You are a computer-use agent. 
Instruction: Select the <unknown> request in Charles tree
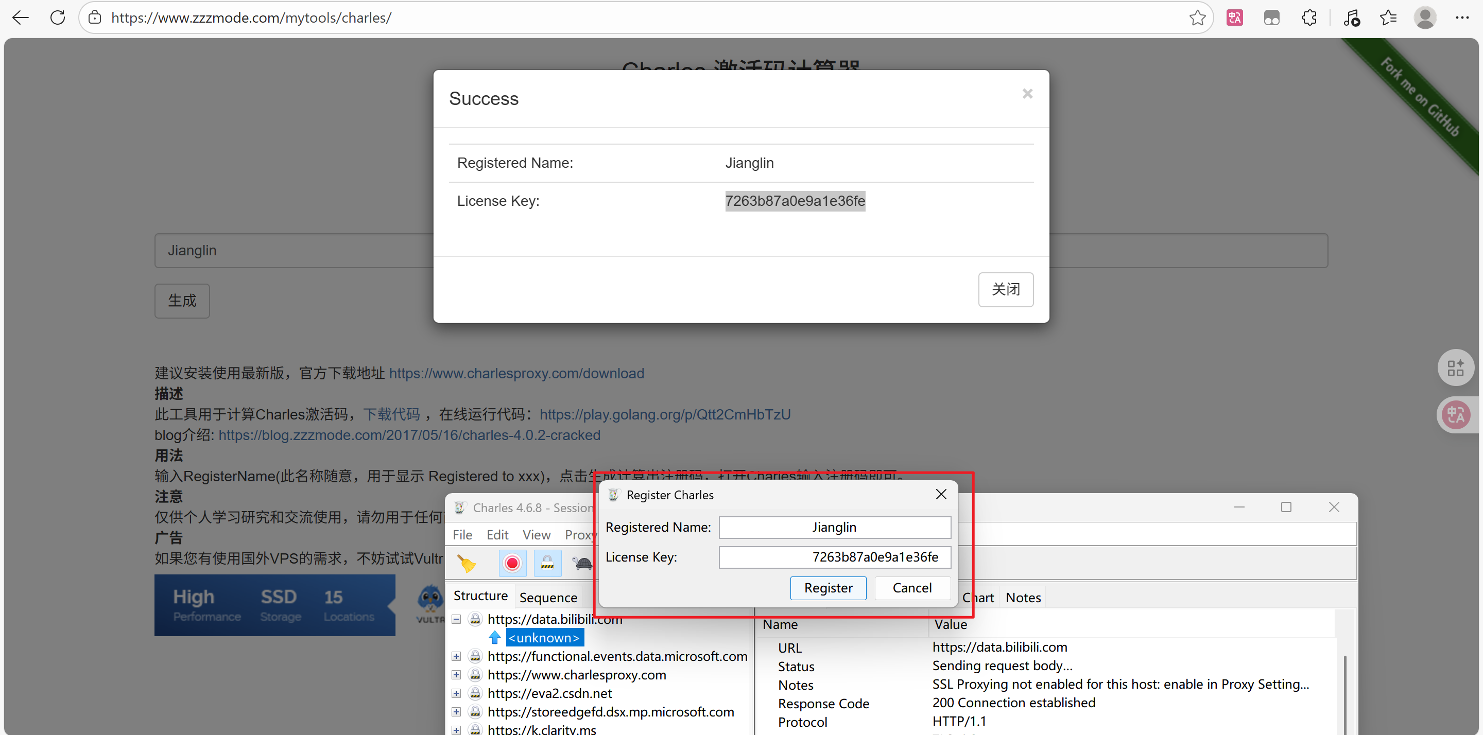pyautogui.click(x=544, y=638)
